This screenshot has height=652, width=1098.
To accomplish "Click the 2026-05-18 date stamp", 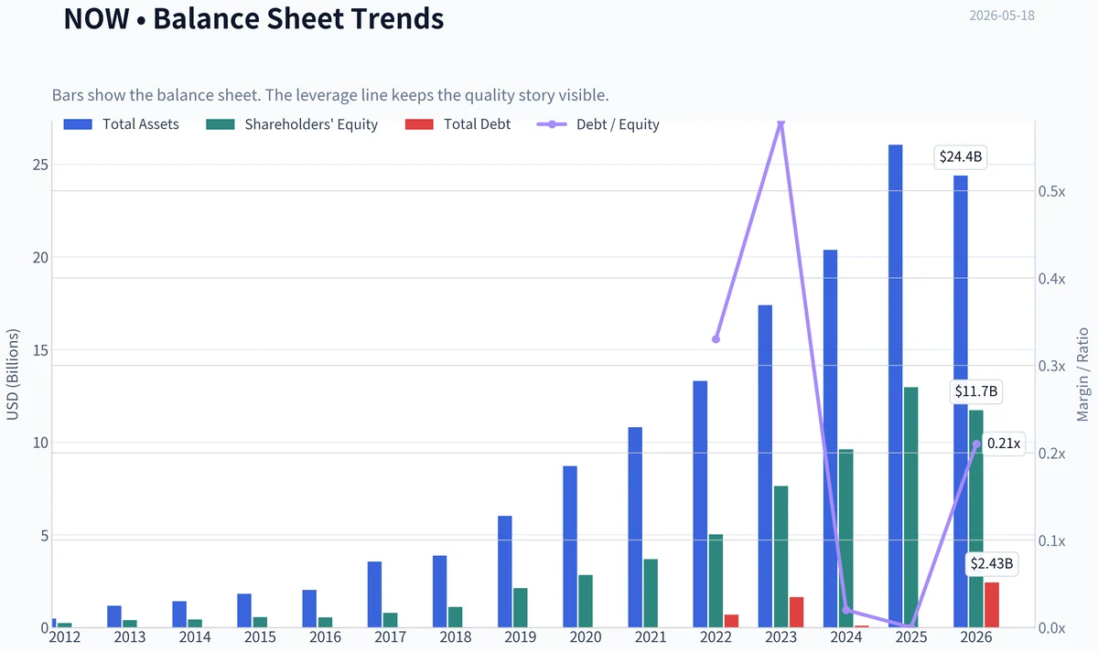I will coord(1002,16).
